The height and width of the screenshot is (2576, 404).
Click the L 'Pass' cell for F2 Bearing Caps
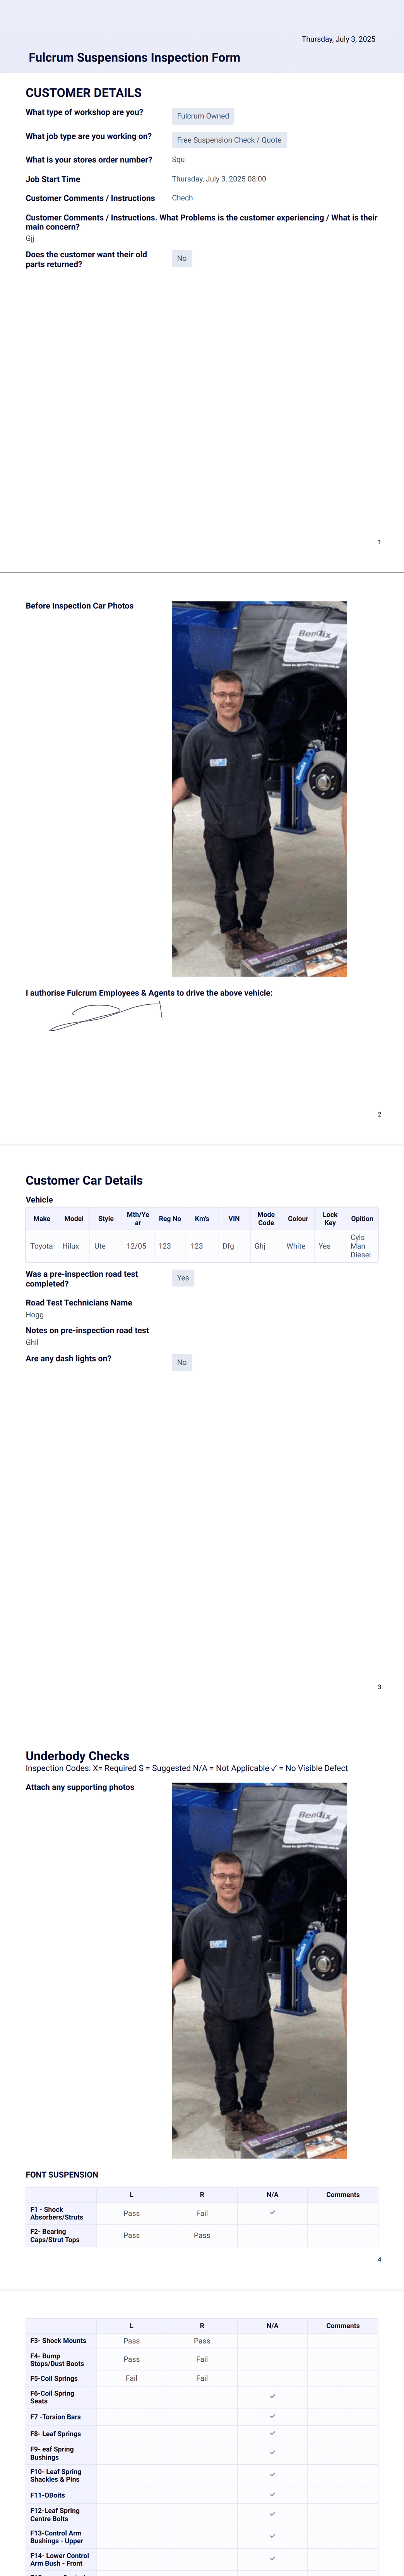pyautogui.click(x=132, y=2235)
